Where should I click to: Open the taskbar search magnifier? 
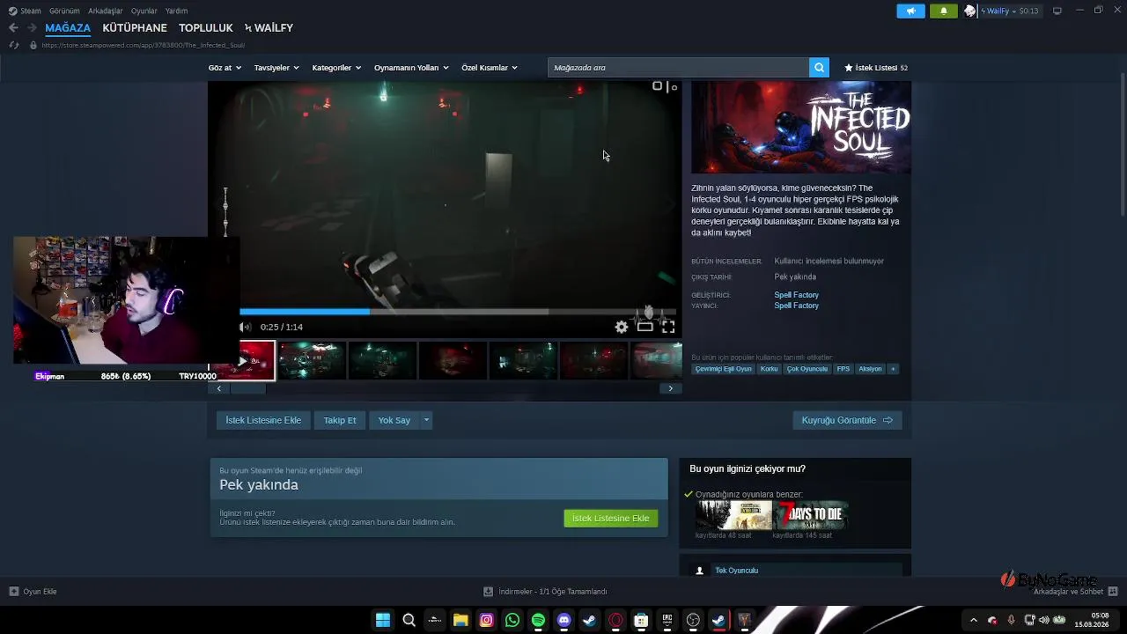(x=409, y=620)
